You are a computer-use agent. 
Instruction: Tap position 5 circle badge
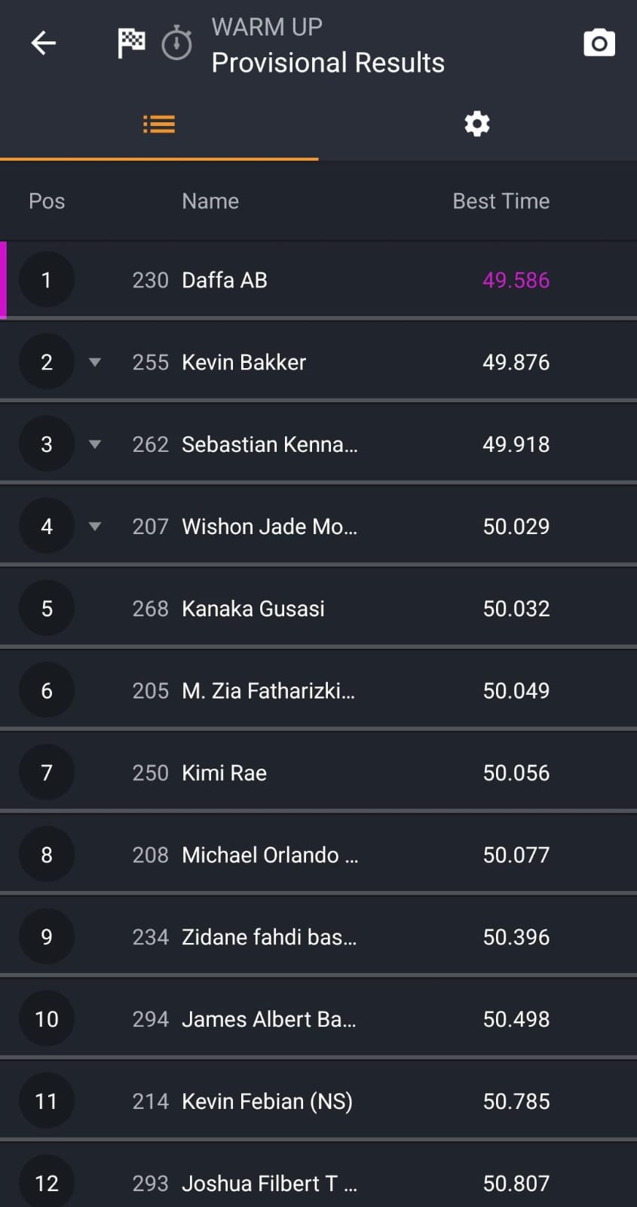coord(47,609)
